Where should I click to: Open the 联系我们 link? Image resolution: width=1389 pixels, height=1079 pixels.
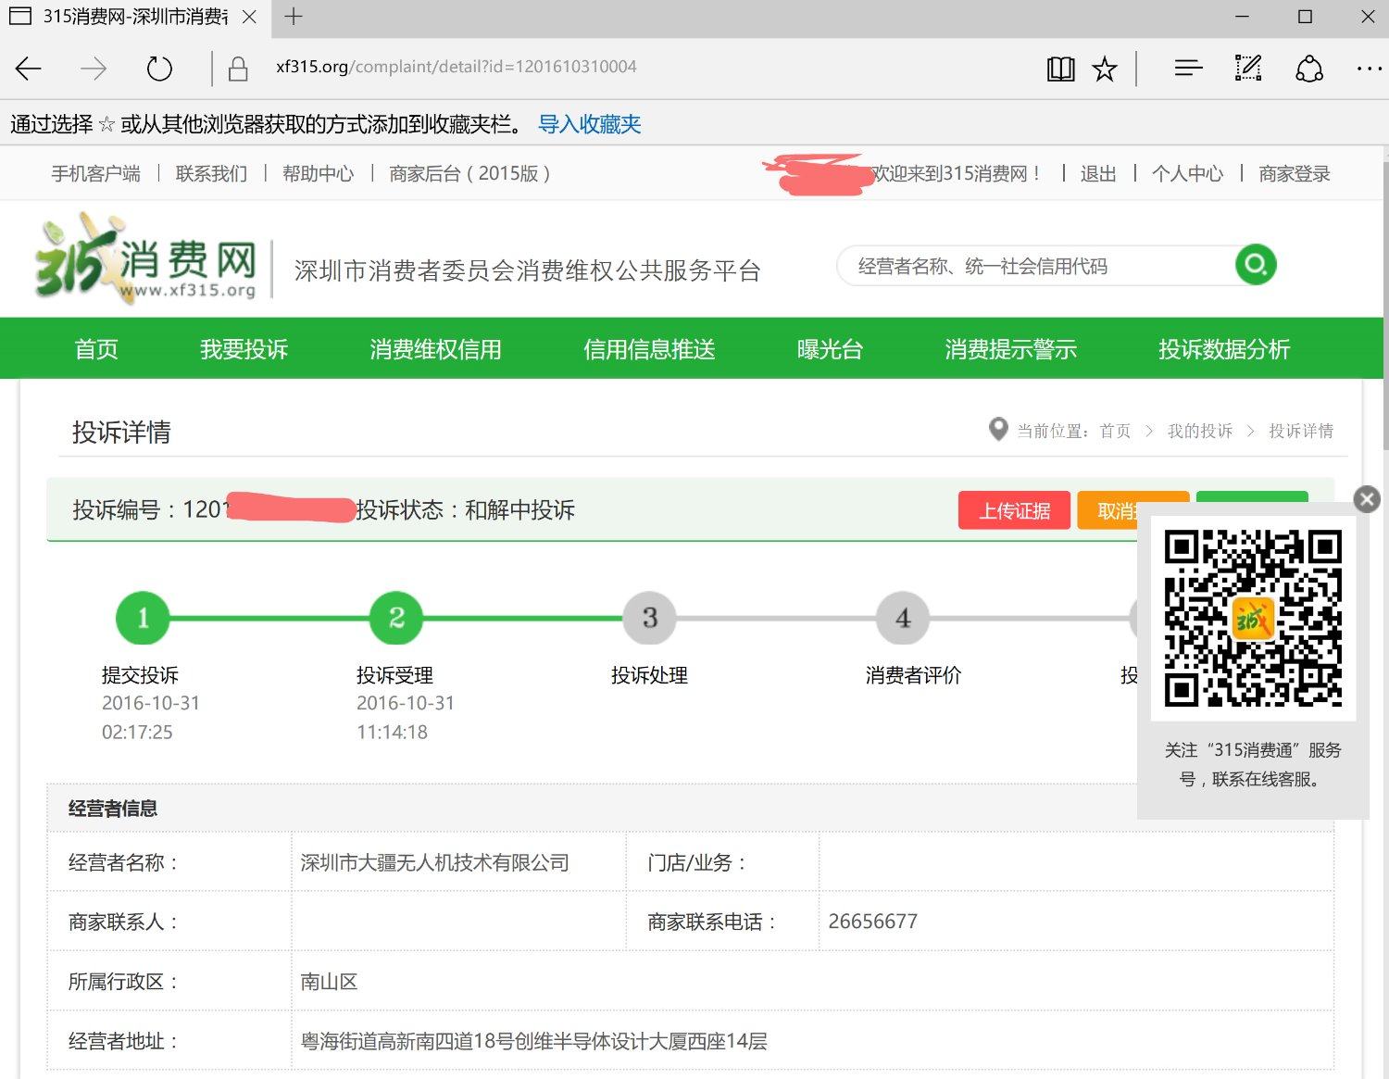[x=211, y=174]
